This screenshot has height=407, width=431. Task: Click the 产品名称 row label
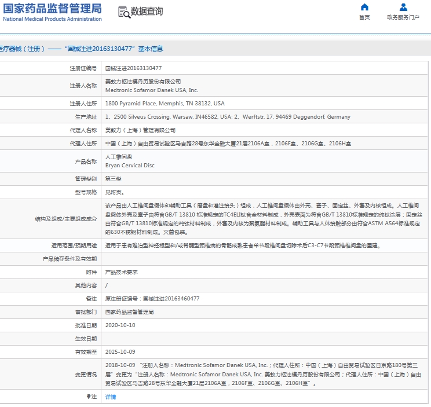(86, 161)
